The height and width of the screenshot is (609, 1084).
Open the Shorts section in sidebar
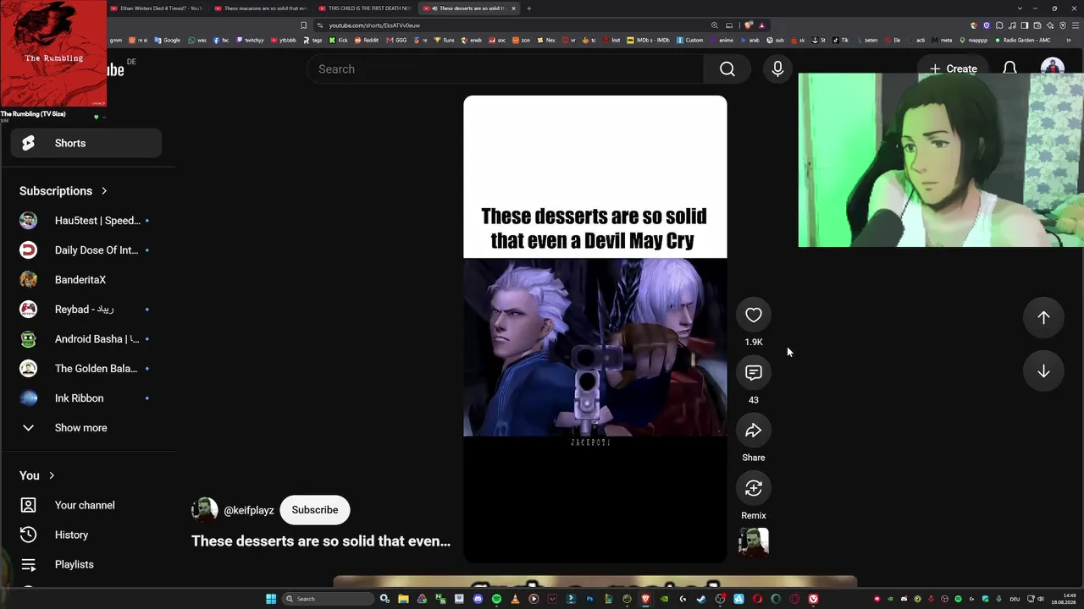86,143
